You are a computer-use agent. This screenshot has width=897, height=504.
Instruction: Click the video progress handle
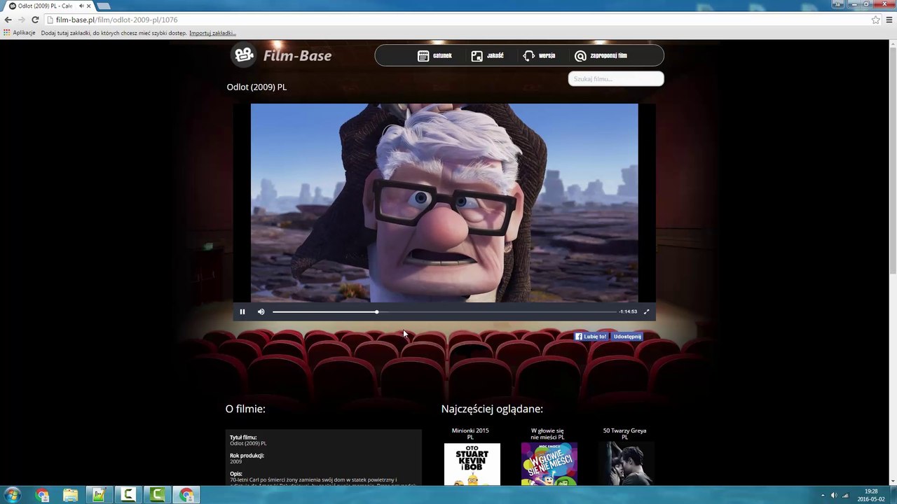click(x=376, y=311)
